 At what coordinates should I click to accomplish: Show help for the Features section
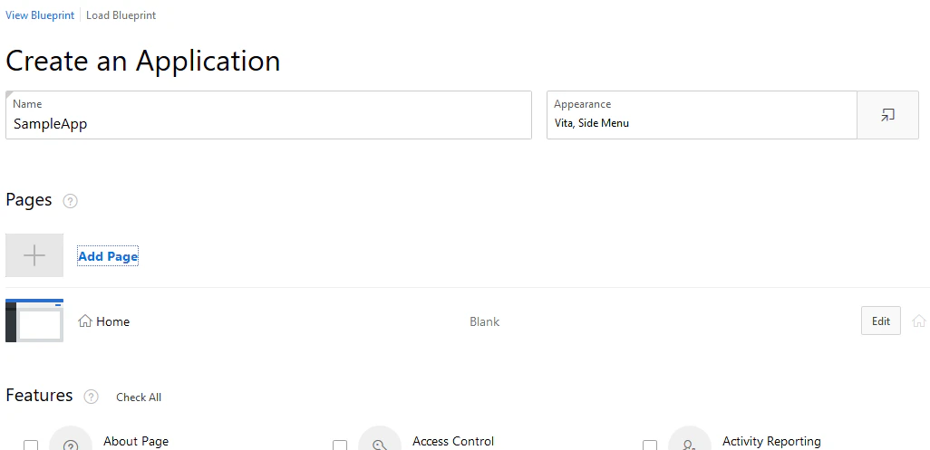(91, 397)
